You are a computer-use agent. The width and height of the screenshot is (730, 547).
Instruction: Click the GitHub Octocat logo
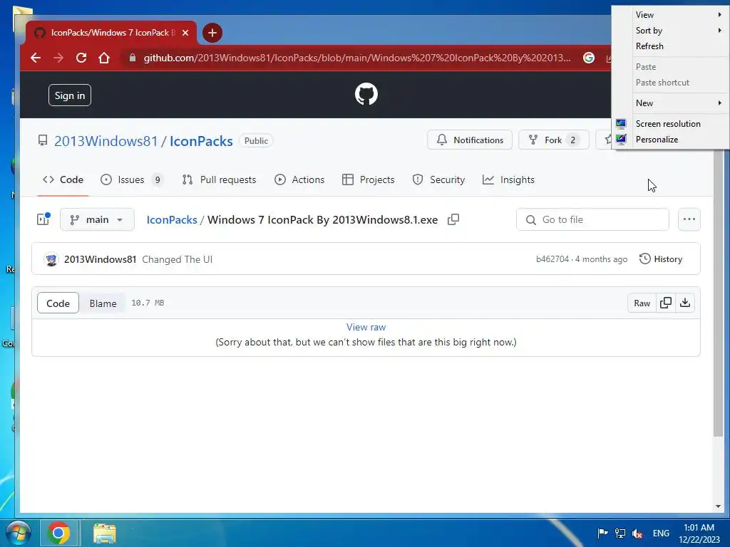(x=366, y=95)
